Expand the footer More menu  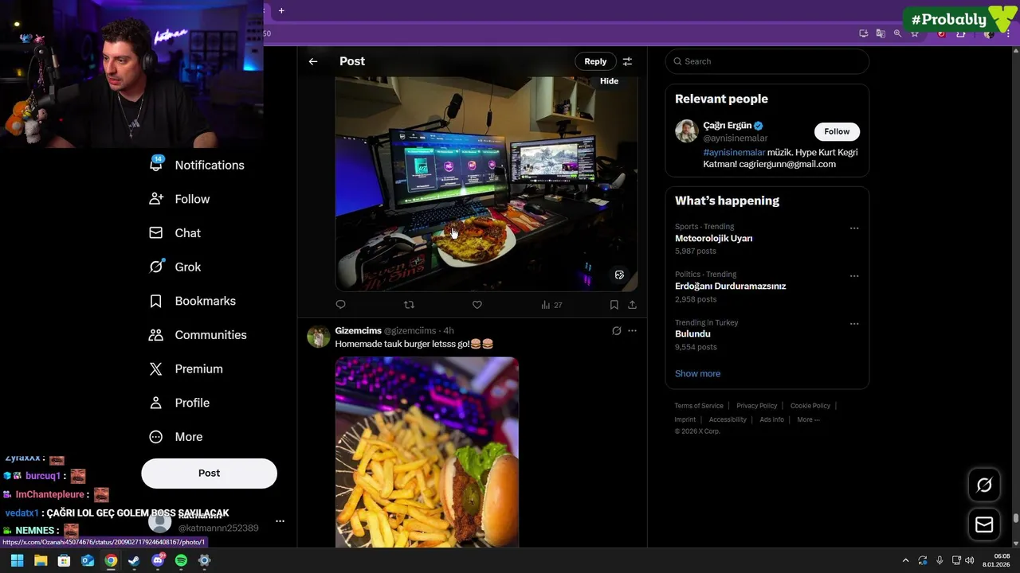point(808,419)
